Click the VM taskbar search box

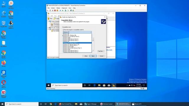click(67, 85)
